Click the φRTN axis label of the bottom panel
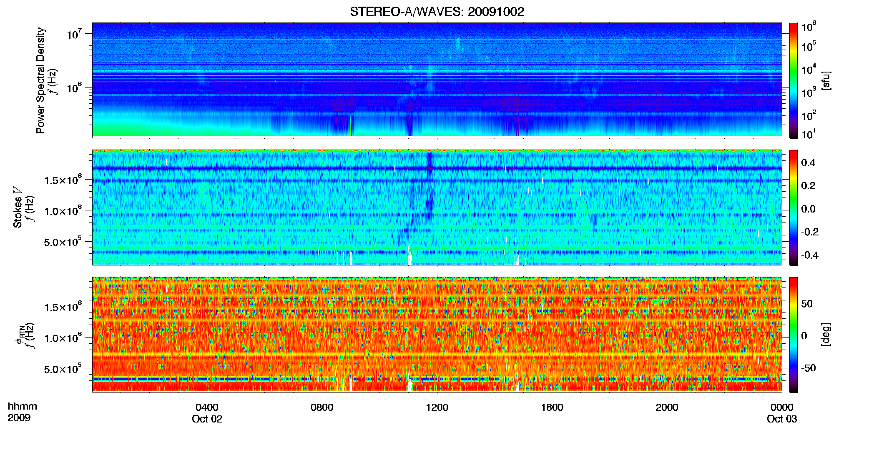874x450 pixels. tap(19, 334)
